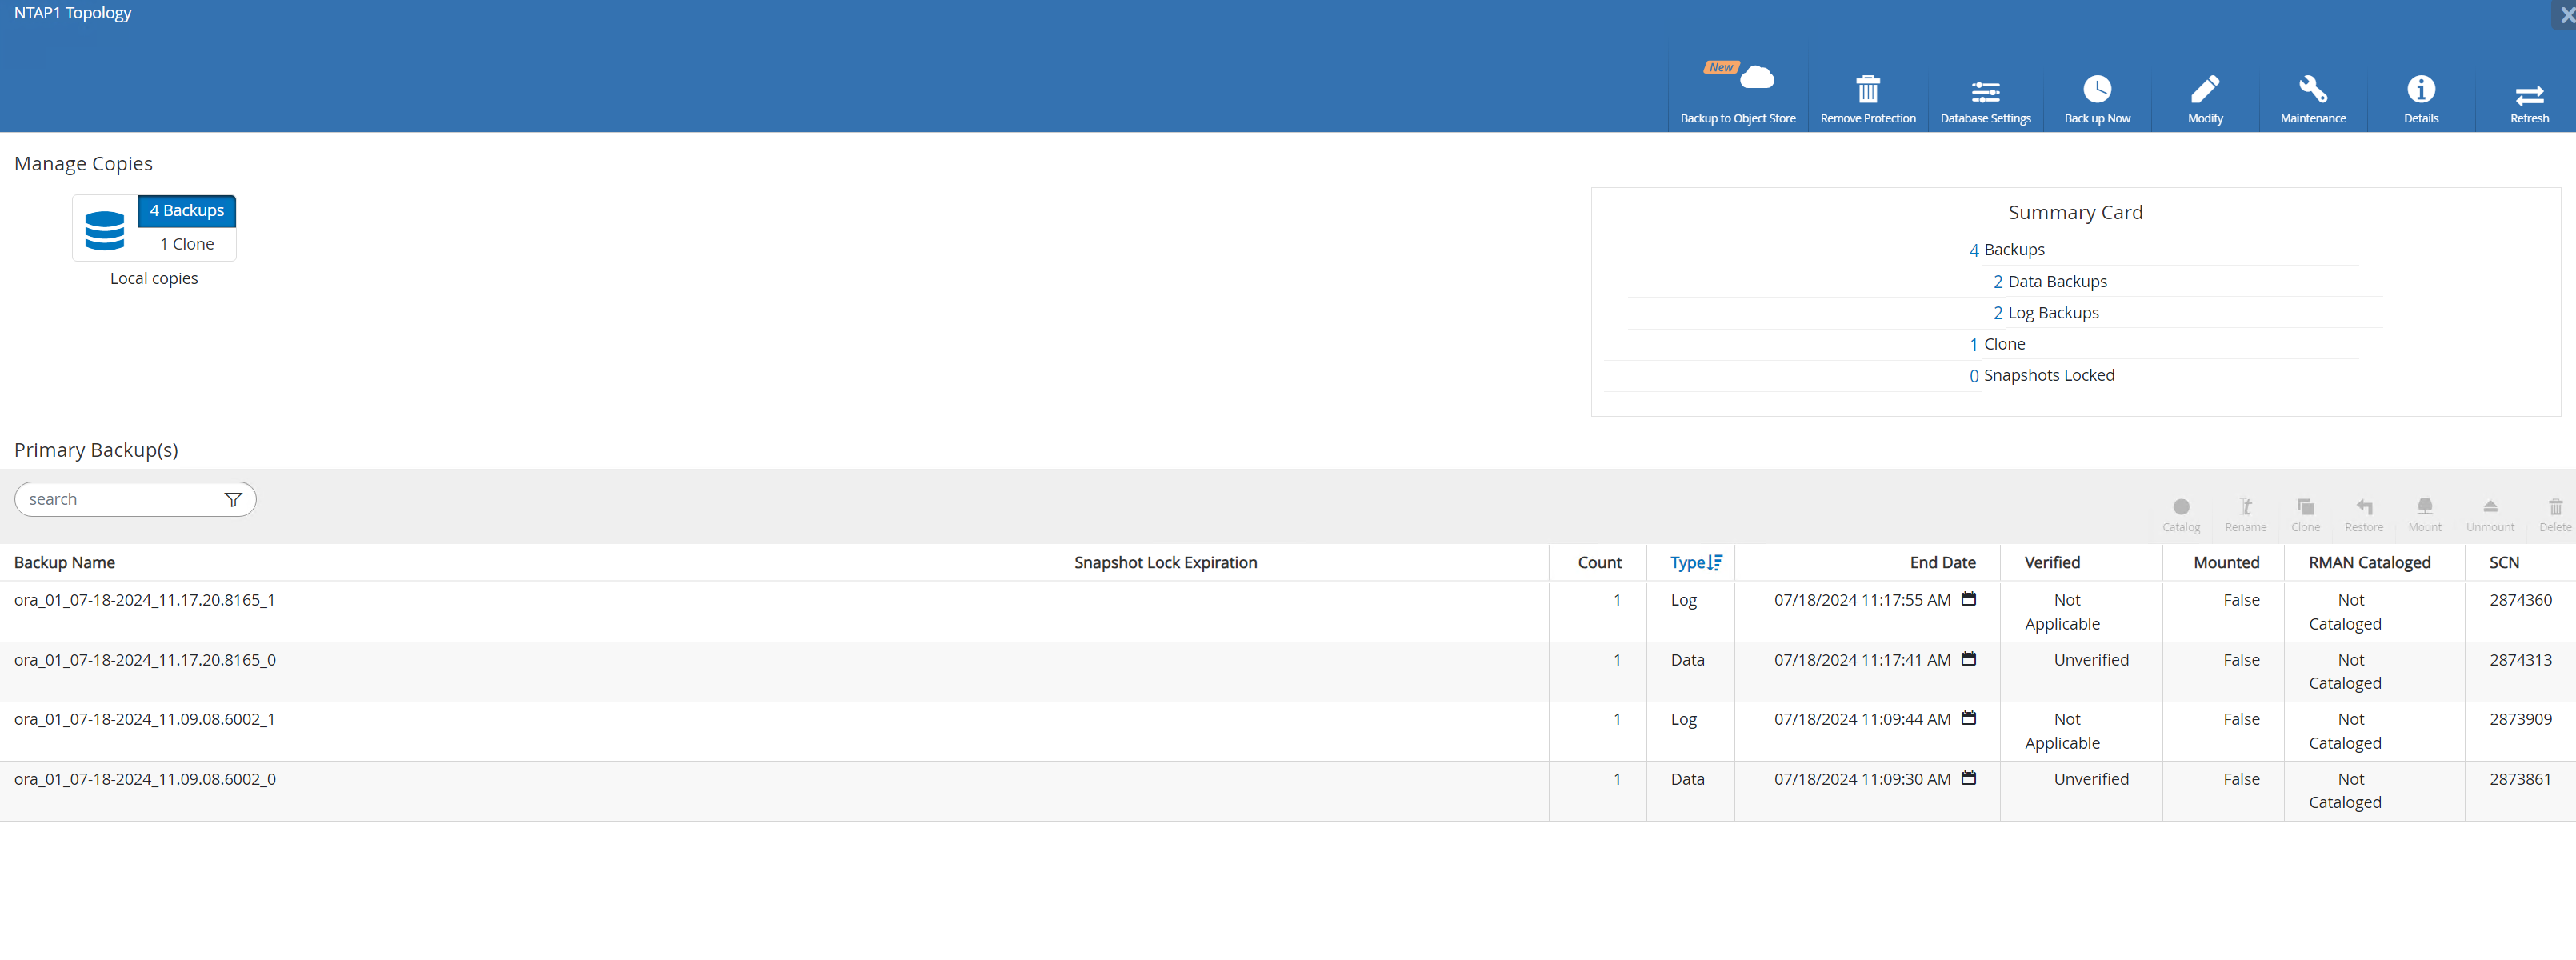The image size is (2576, 960).
Task: Click the Database Settings icon
Action: tap(1985, 90)
